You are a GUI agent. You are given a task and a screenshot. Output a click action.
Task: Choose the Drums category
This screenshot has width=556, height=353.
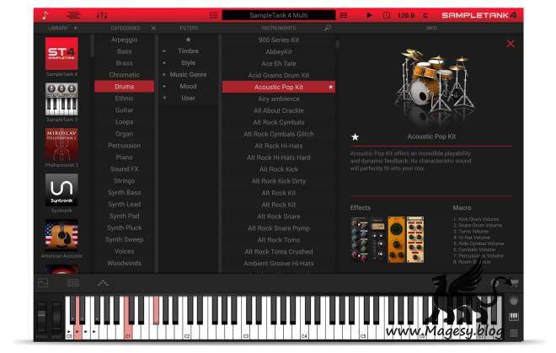click(x=124, y=87)
